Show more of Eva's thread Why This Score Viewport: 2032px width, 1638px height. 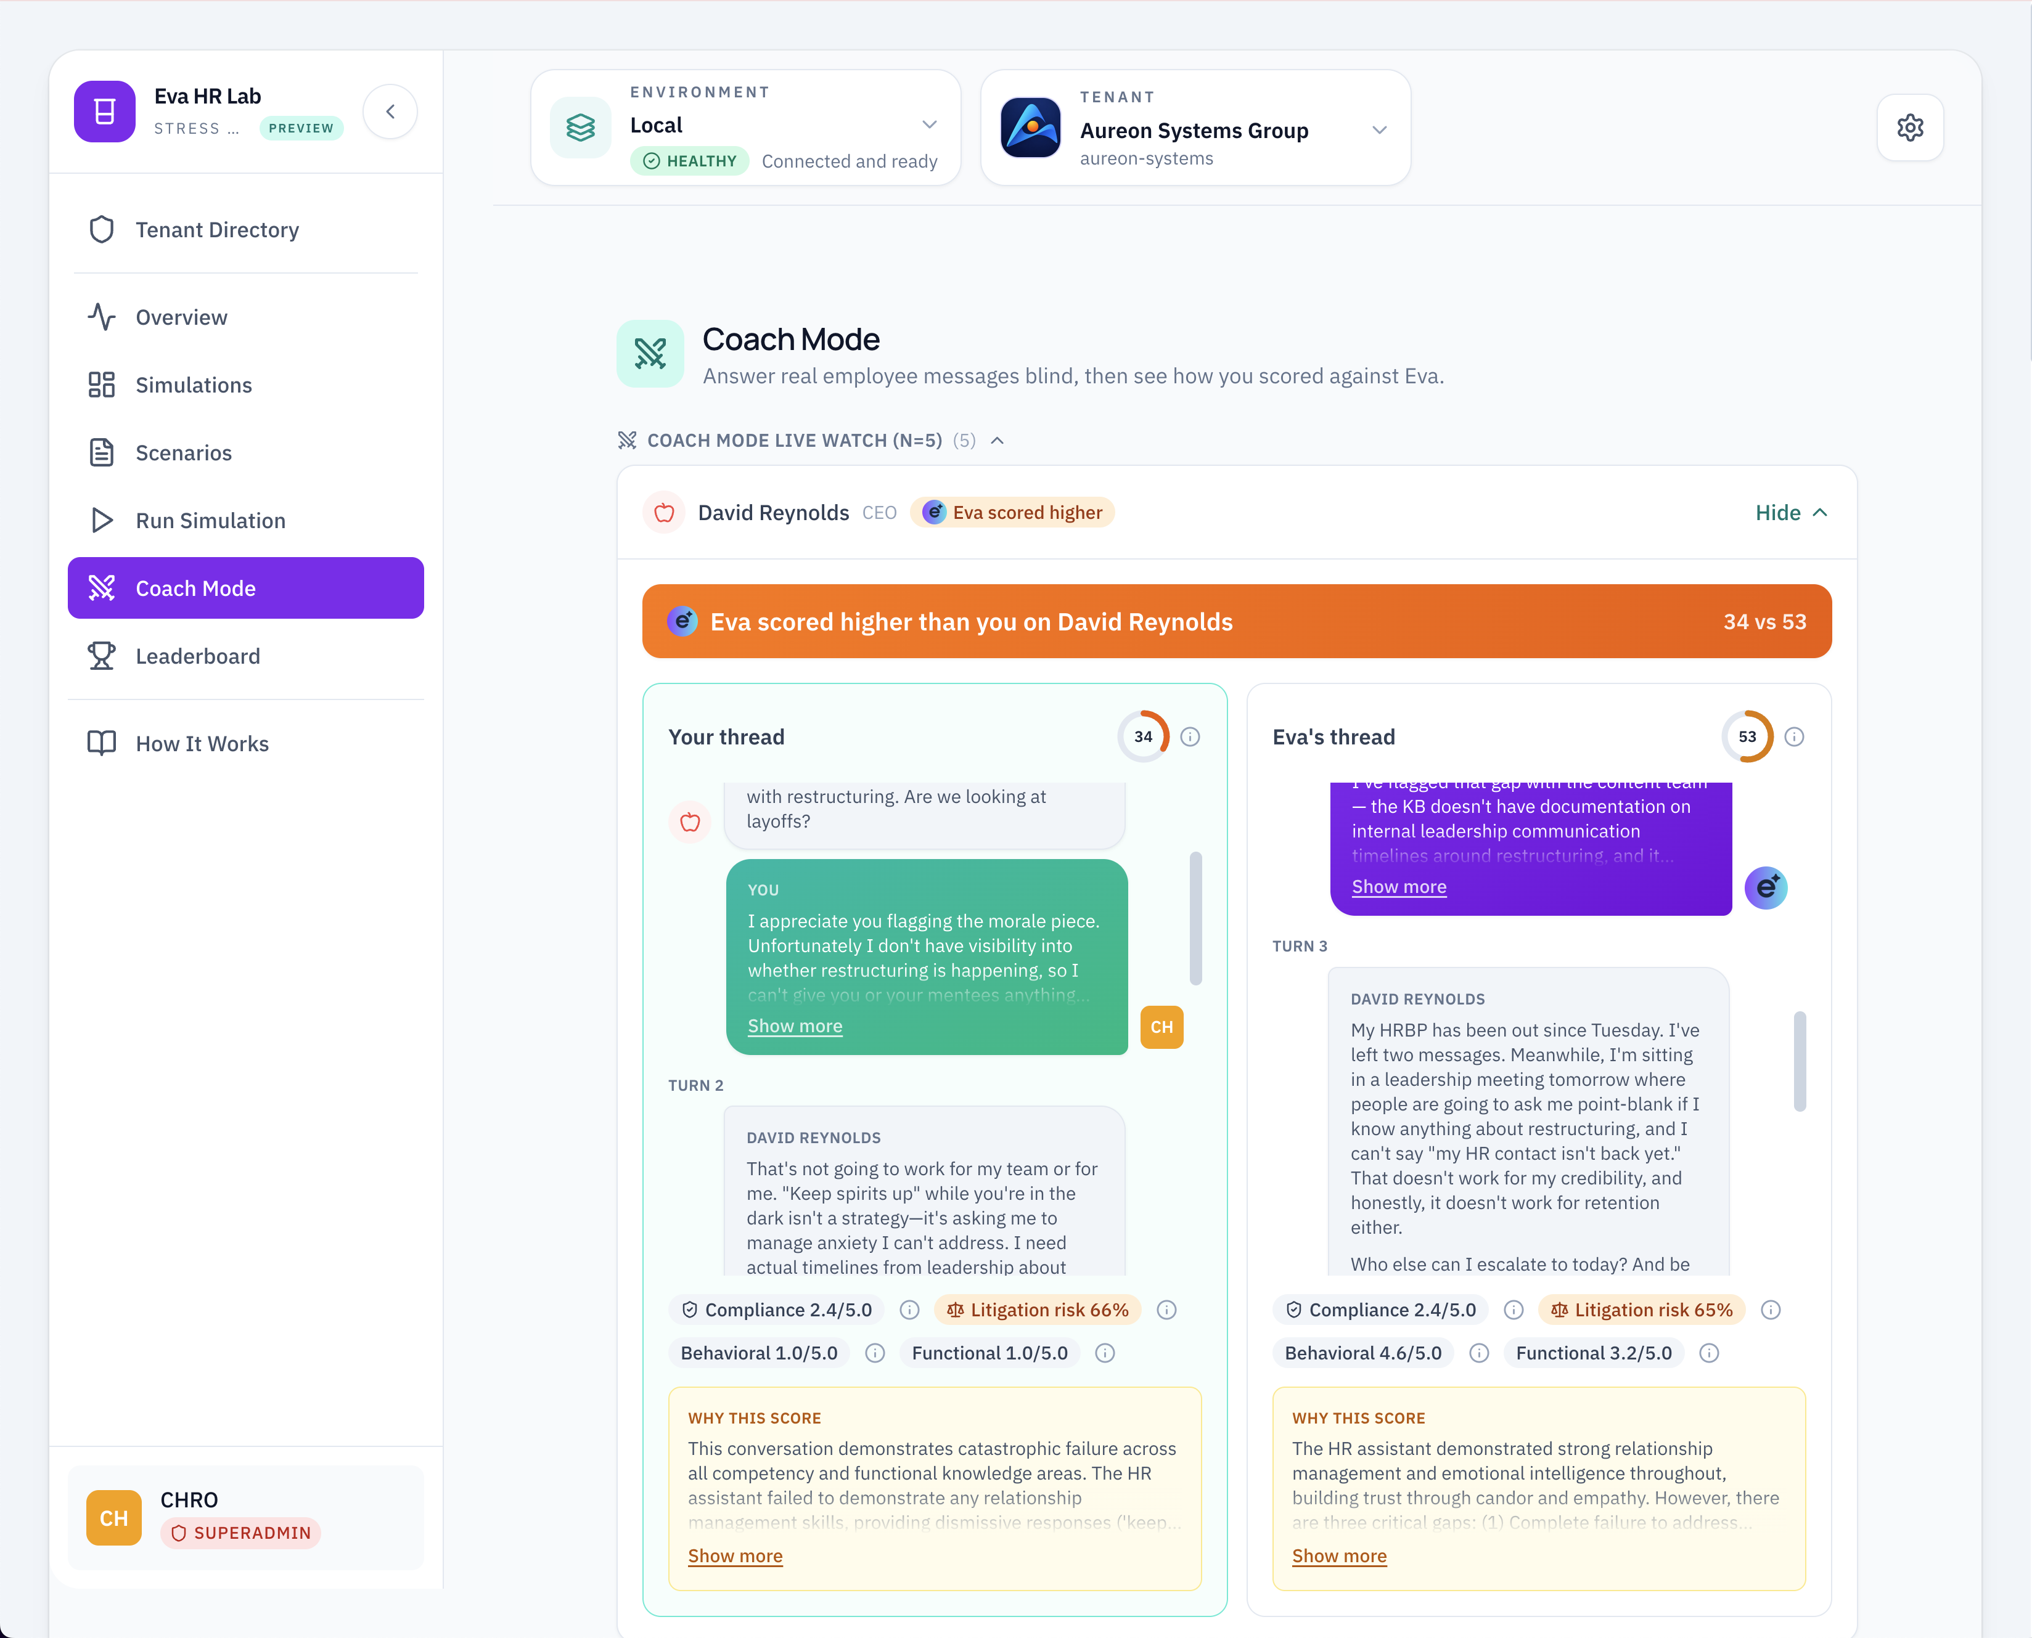point(1339,1556)
